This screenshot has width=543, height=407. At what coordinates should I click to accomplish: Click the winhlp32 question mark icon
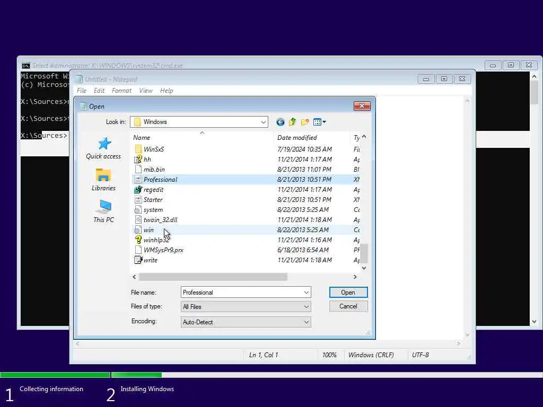tap(138, 240)
